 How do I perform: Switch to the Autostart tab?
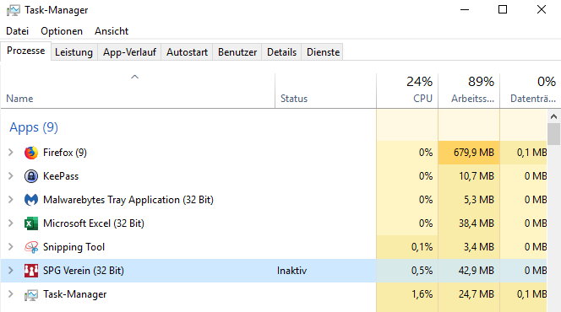(x=187, y=52)
